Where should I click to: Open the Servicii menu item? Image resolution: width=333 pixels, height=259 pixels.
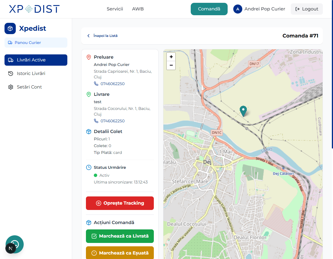click(115, 9)
